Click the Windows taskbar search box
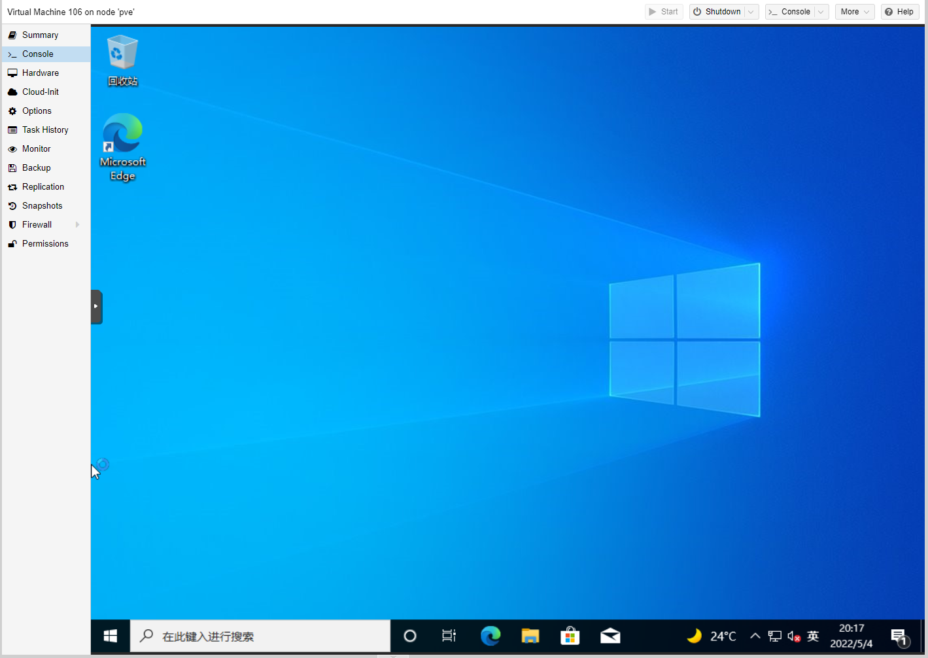This screenshot has height=658, width=928. click(260, 636)
